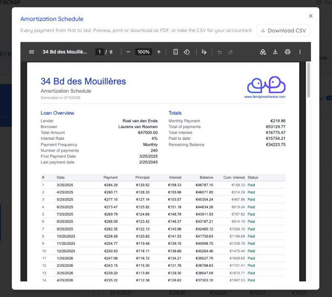Click the 'Loan Overview' section heading
Viewport: 332px width, 297px height.
[x=58, y=113]
